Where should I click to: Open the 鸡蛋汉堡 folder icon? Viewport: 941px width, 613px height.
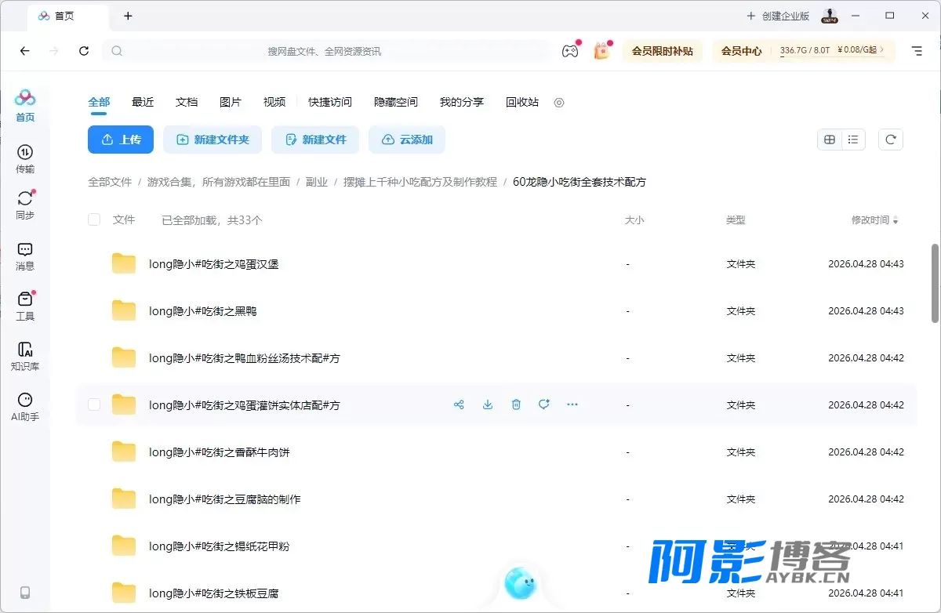124,264
